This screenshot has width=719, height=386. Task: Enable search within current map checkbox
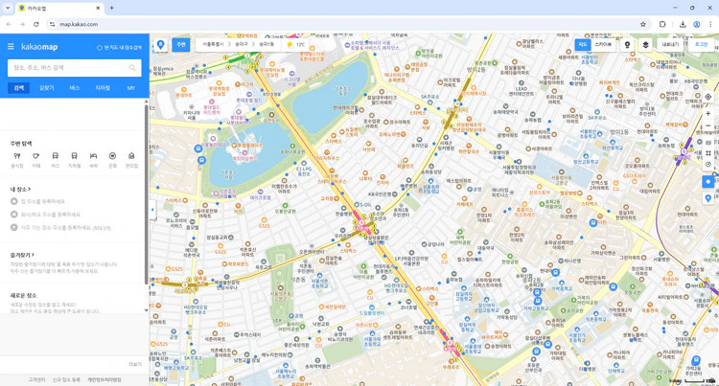(100, 47)
